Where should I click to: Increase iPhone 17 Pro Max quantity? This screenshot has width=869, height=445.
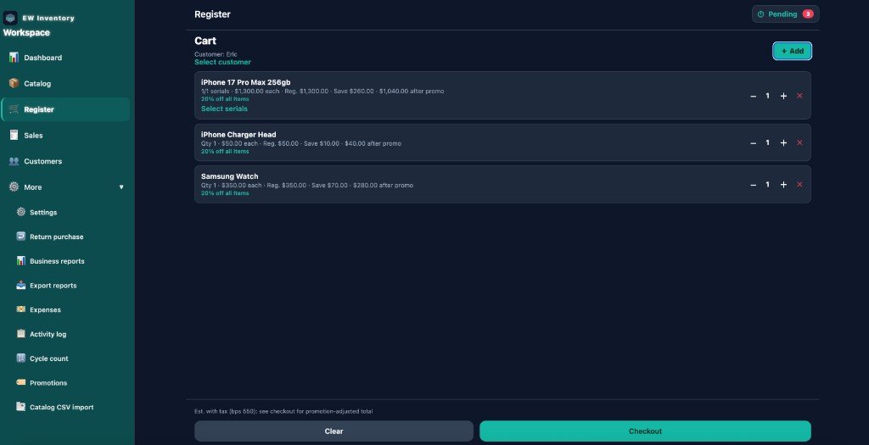coord(783,96)
